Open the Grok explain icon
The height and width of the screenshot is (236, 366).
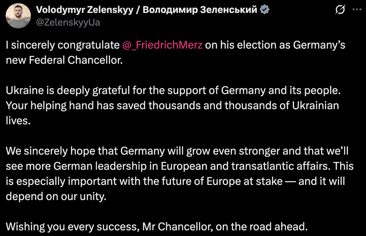(340, 10)
